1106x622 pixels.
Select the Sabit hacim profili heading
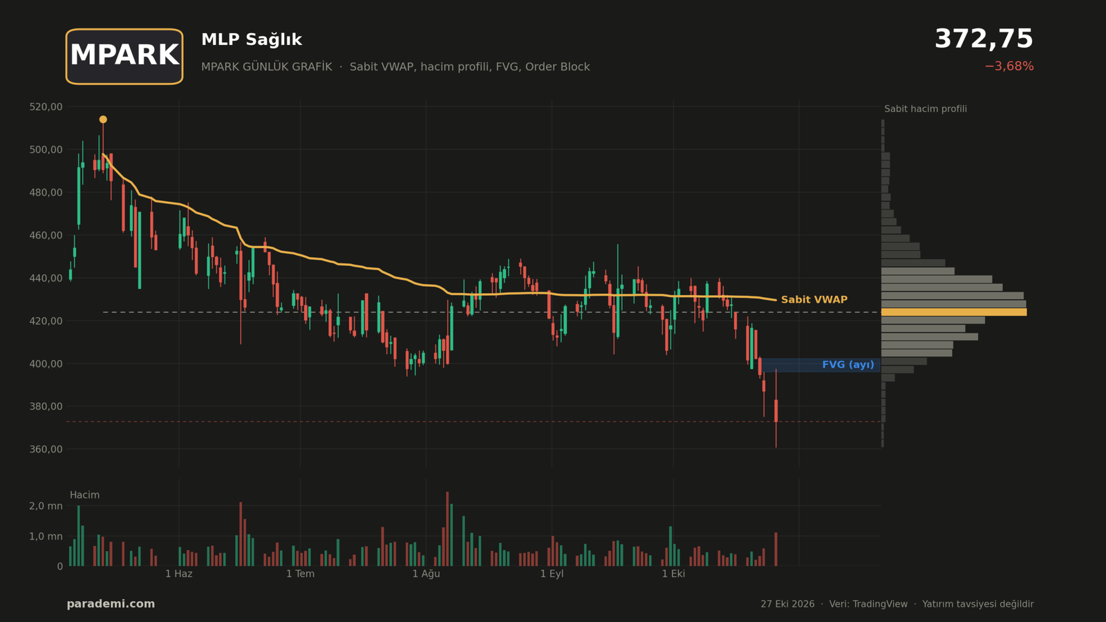[x=926, y=109]
